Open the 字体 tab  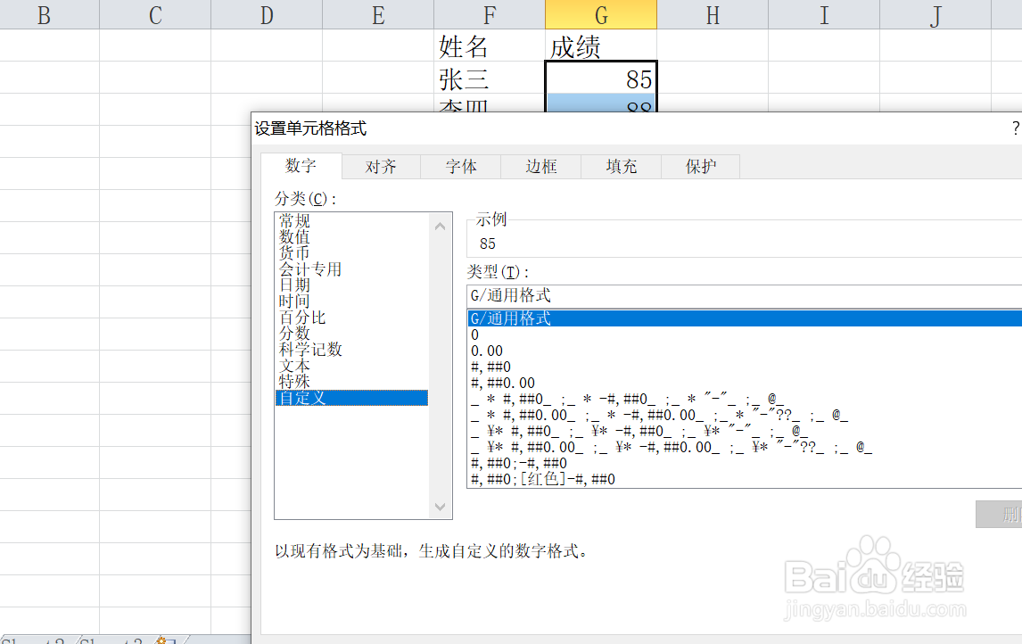click(x=461, y=166)
